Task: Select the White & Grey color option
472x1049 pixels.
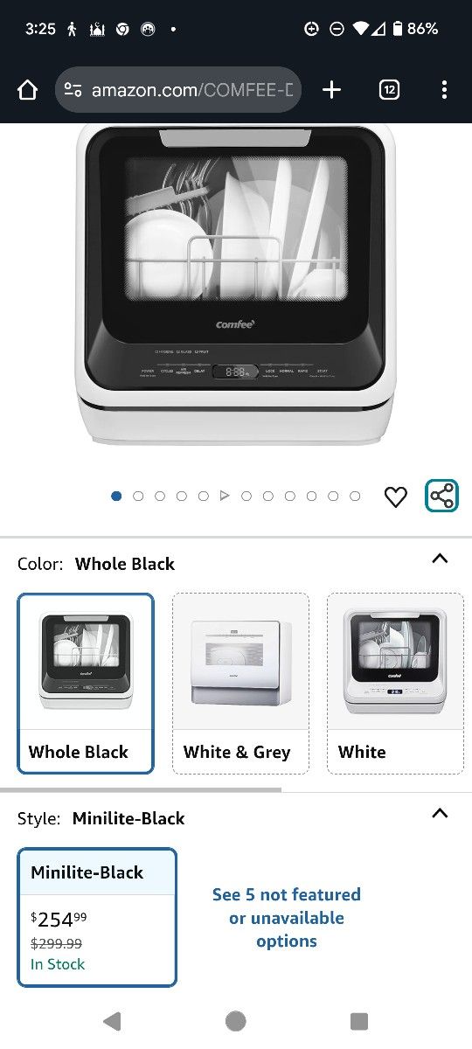Action: [240, 684]
